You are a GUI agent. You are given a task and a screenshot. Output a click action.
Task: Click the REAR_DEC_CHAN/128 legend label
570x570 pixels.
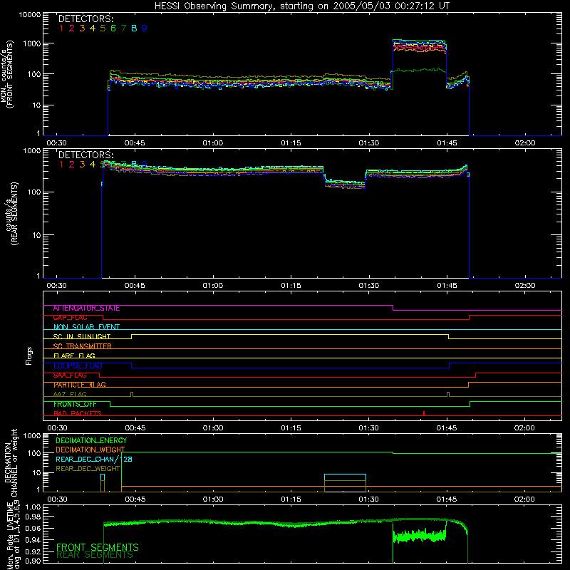(x=94, y=460)
